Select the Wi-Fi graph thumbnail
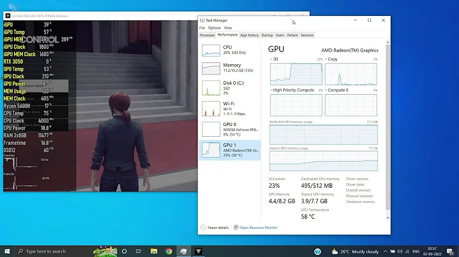Viewport: 459px width, 257px height. click(211, 109)
